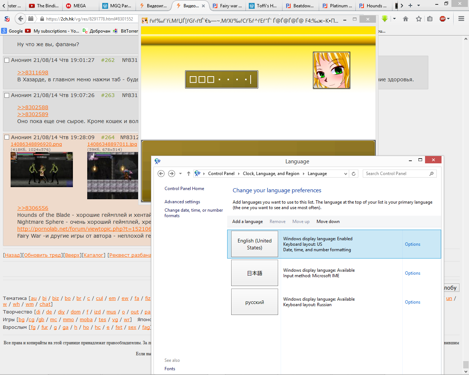Click Move down in language toolbar
This screenshot has width=469, height=375.
(x=328, y=222)
